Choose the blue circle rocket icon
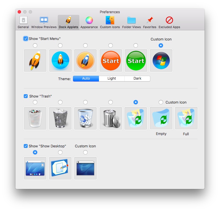The width and height of the screenshot is (220, 211). [60, 61]
